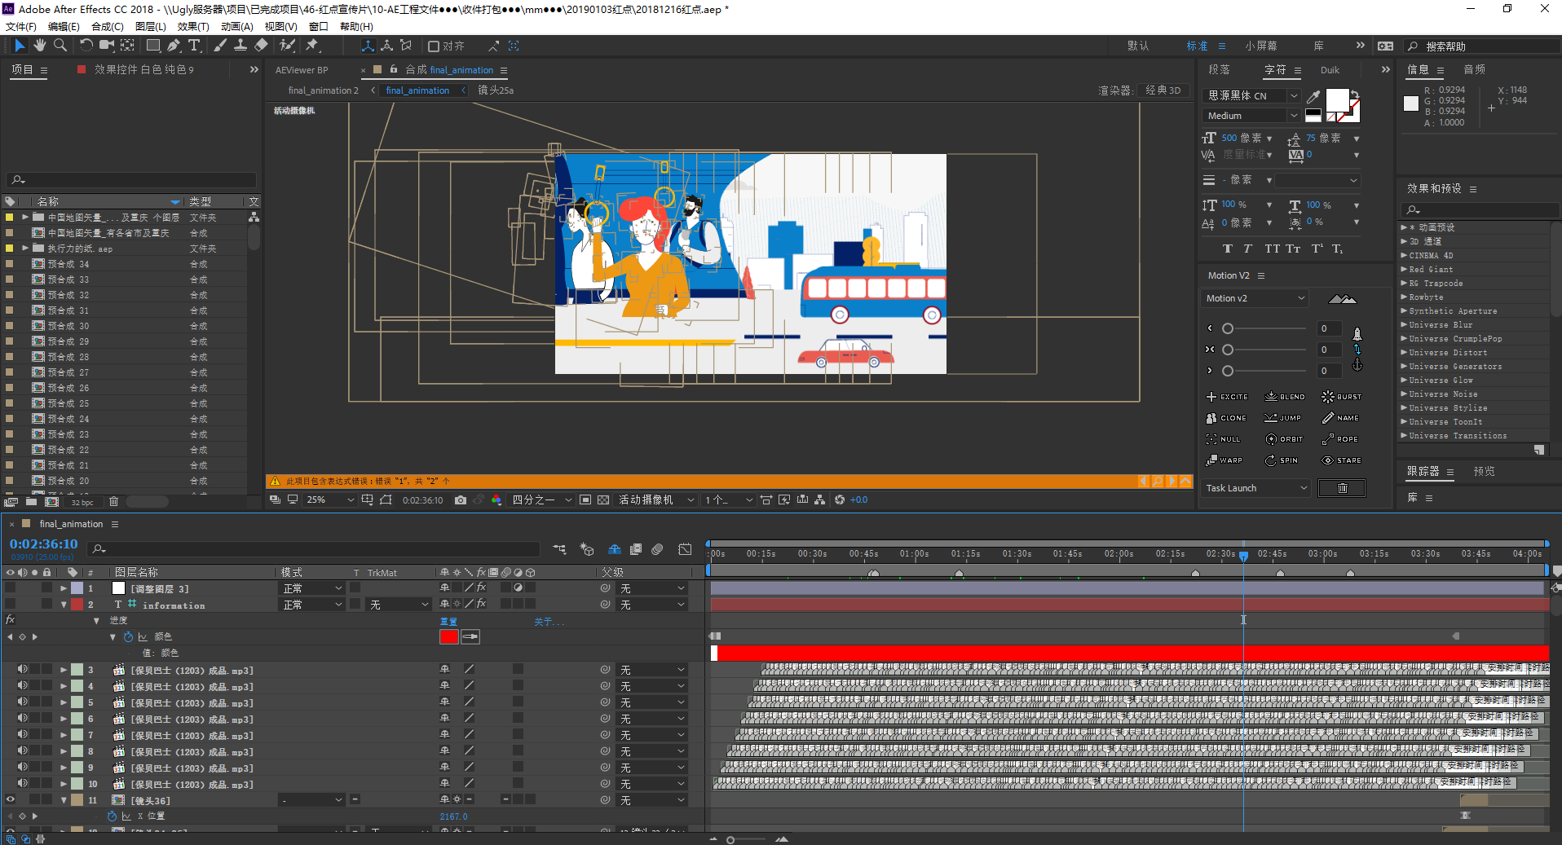Select the Clone Stamp tool
The width and height of the screenshot is (1562, 845).
(x=240, y=46)
